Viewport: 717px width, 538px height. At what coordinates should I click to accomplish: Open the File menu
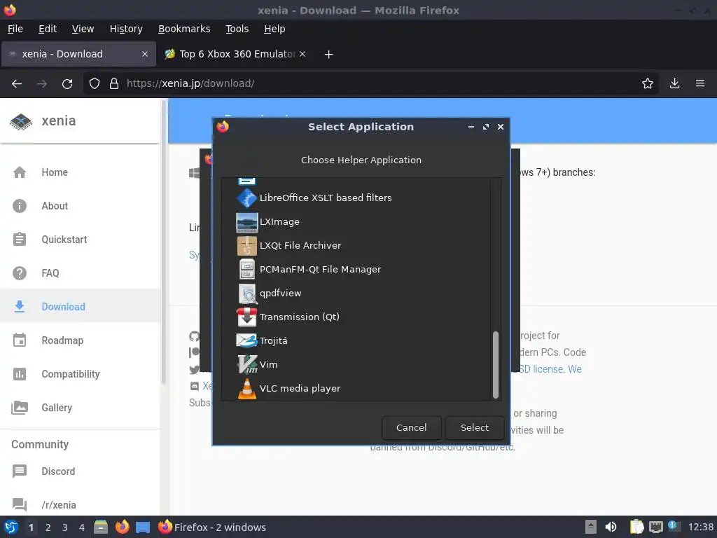point(15,29)
